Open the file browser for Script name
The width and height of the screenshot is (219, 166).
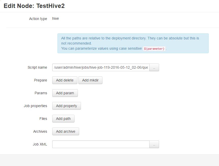click(154, 67)
